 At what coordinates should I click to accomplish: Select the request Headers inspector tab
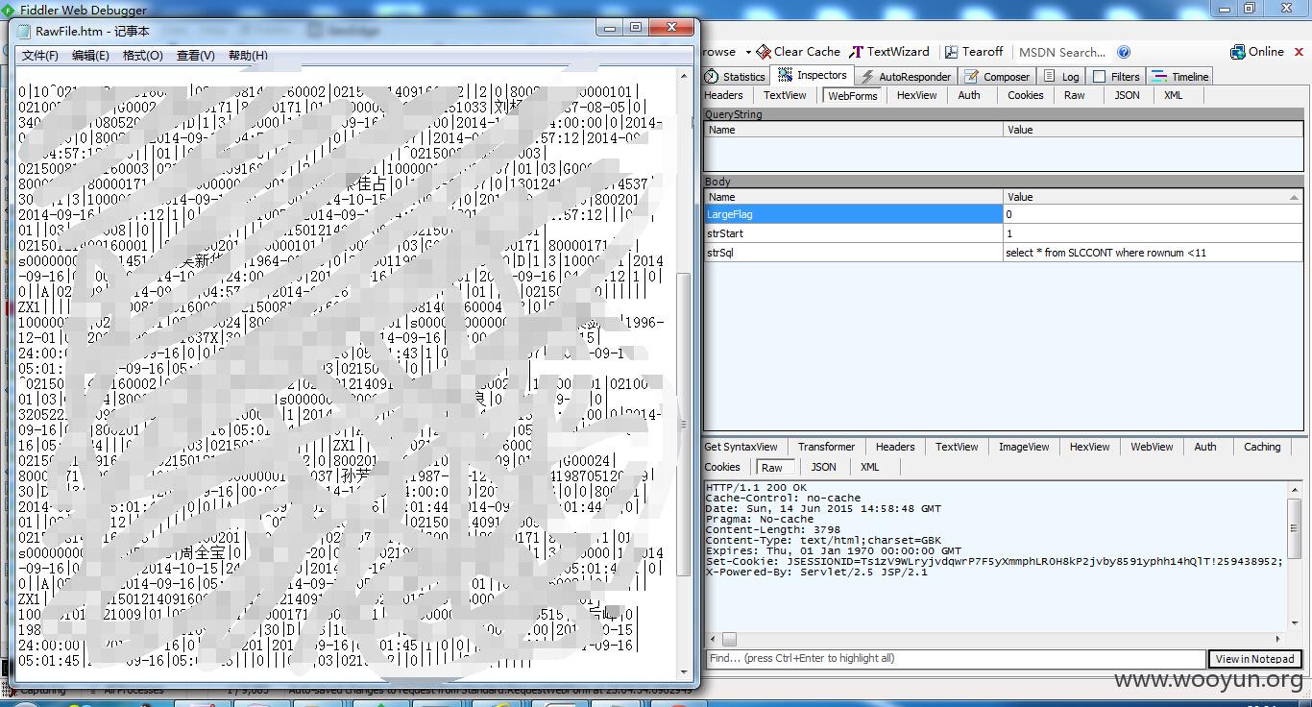(x=723, y=95)
